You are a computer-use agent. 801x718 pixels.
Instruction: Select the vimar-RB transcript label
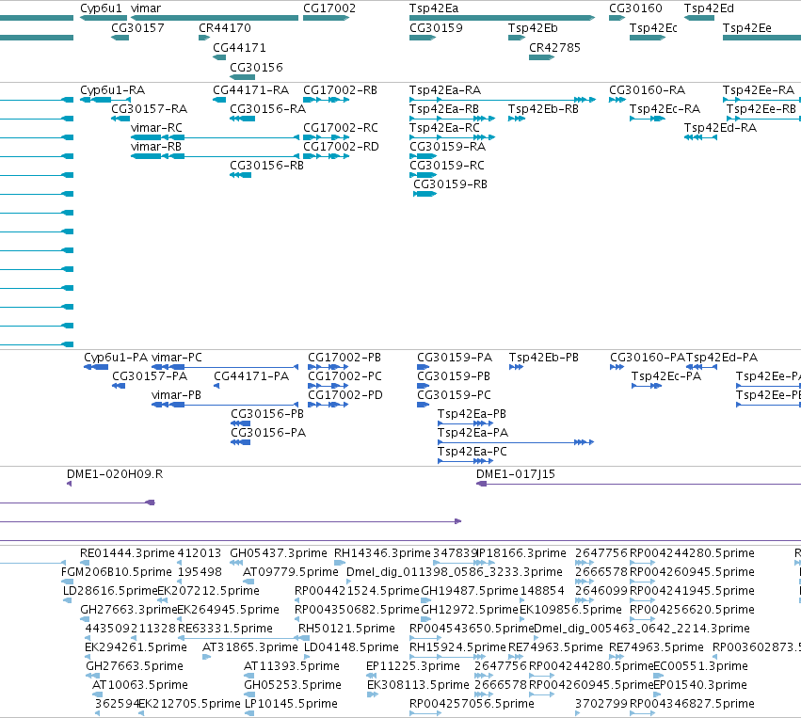[156, 147]
